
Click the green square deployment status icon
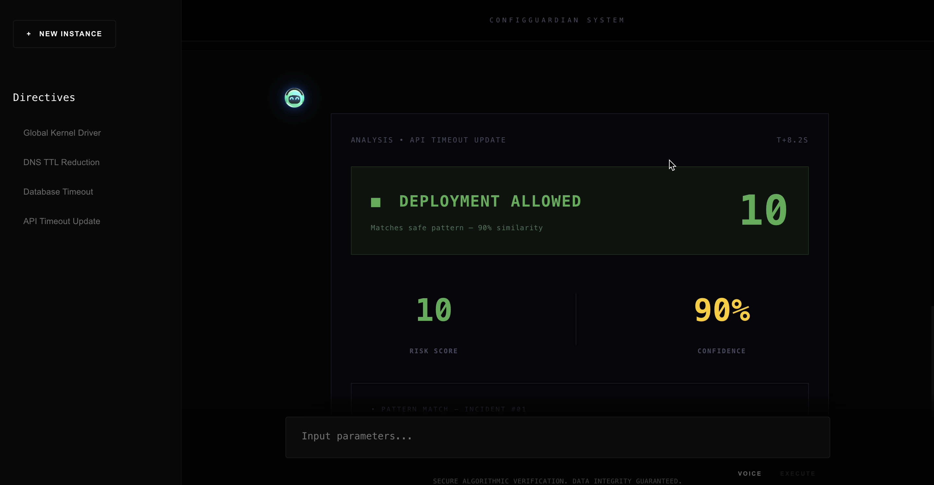pyautogui.click(x=376, y=202)
